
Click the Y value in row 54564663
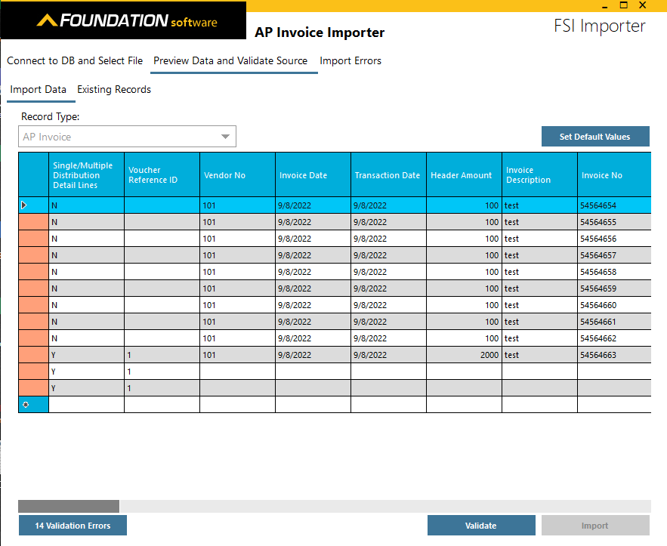point(86,355)
